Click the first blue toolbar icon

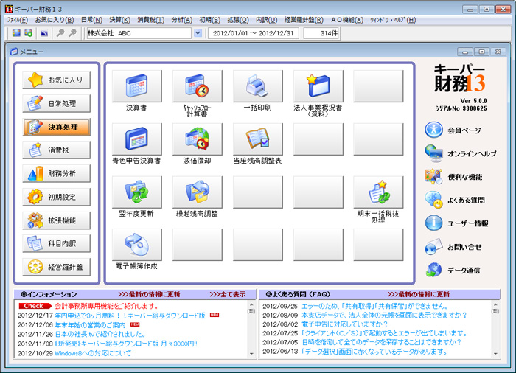(16, 33)
